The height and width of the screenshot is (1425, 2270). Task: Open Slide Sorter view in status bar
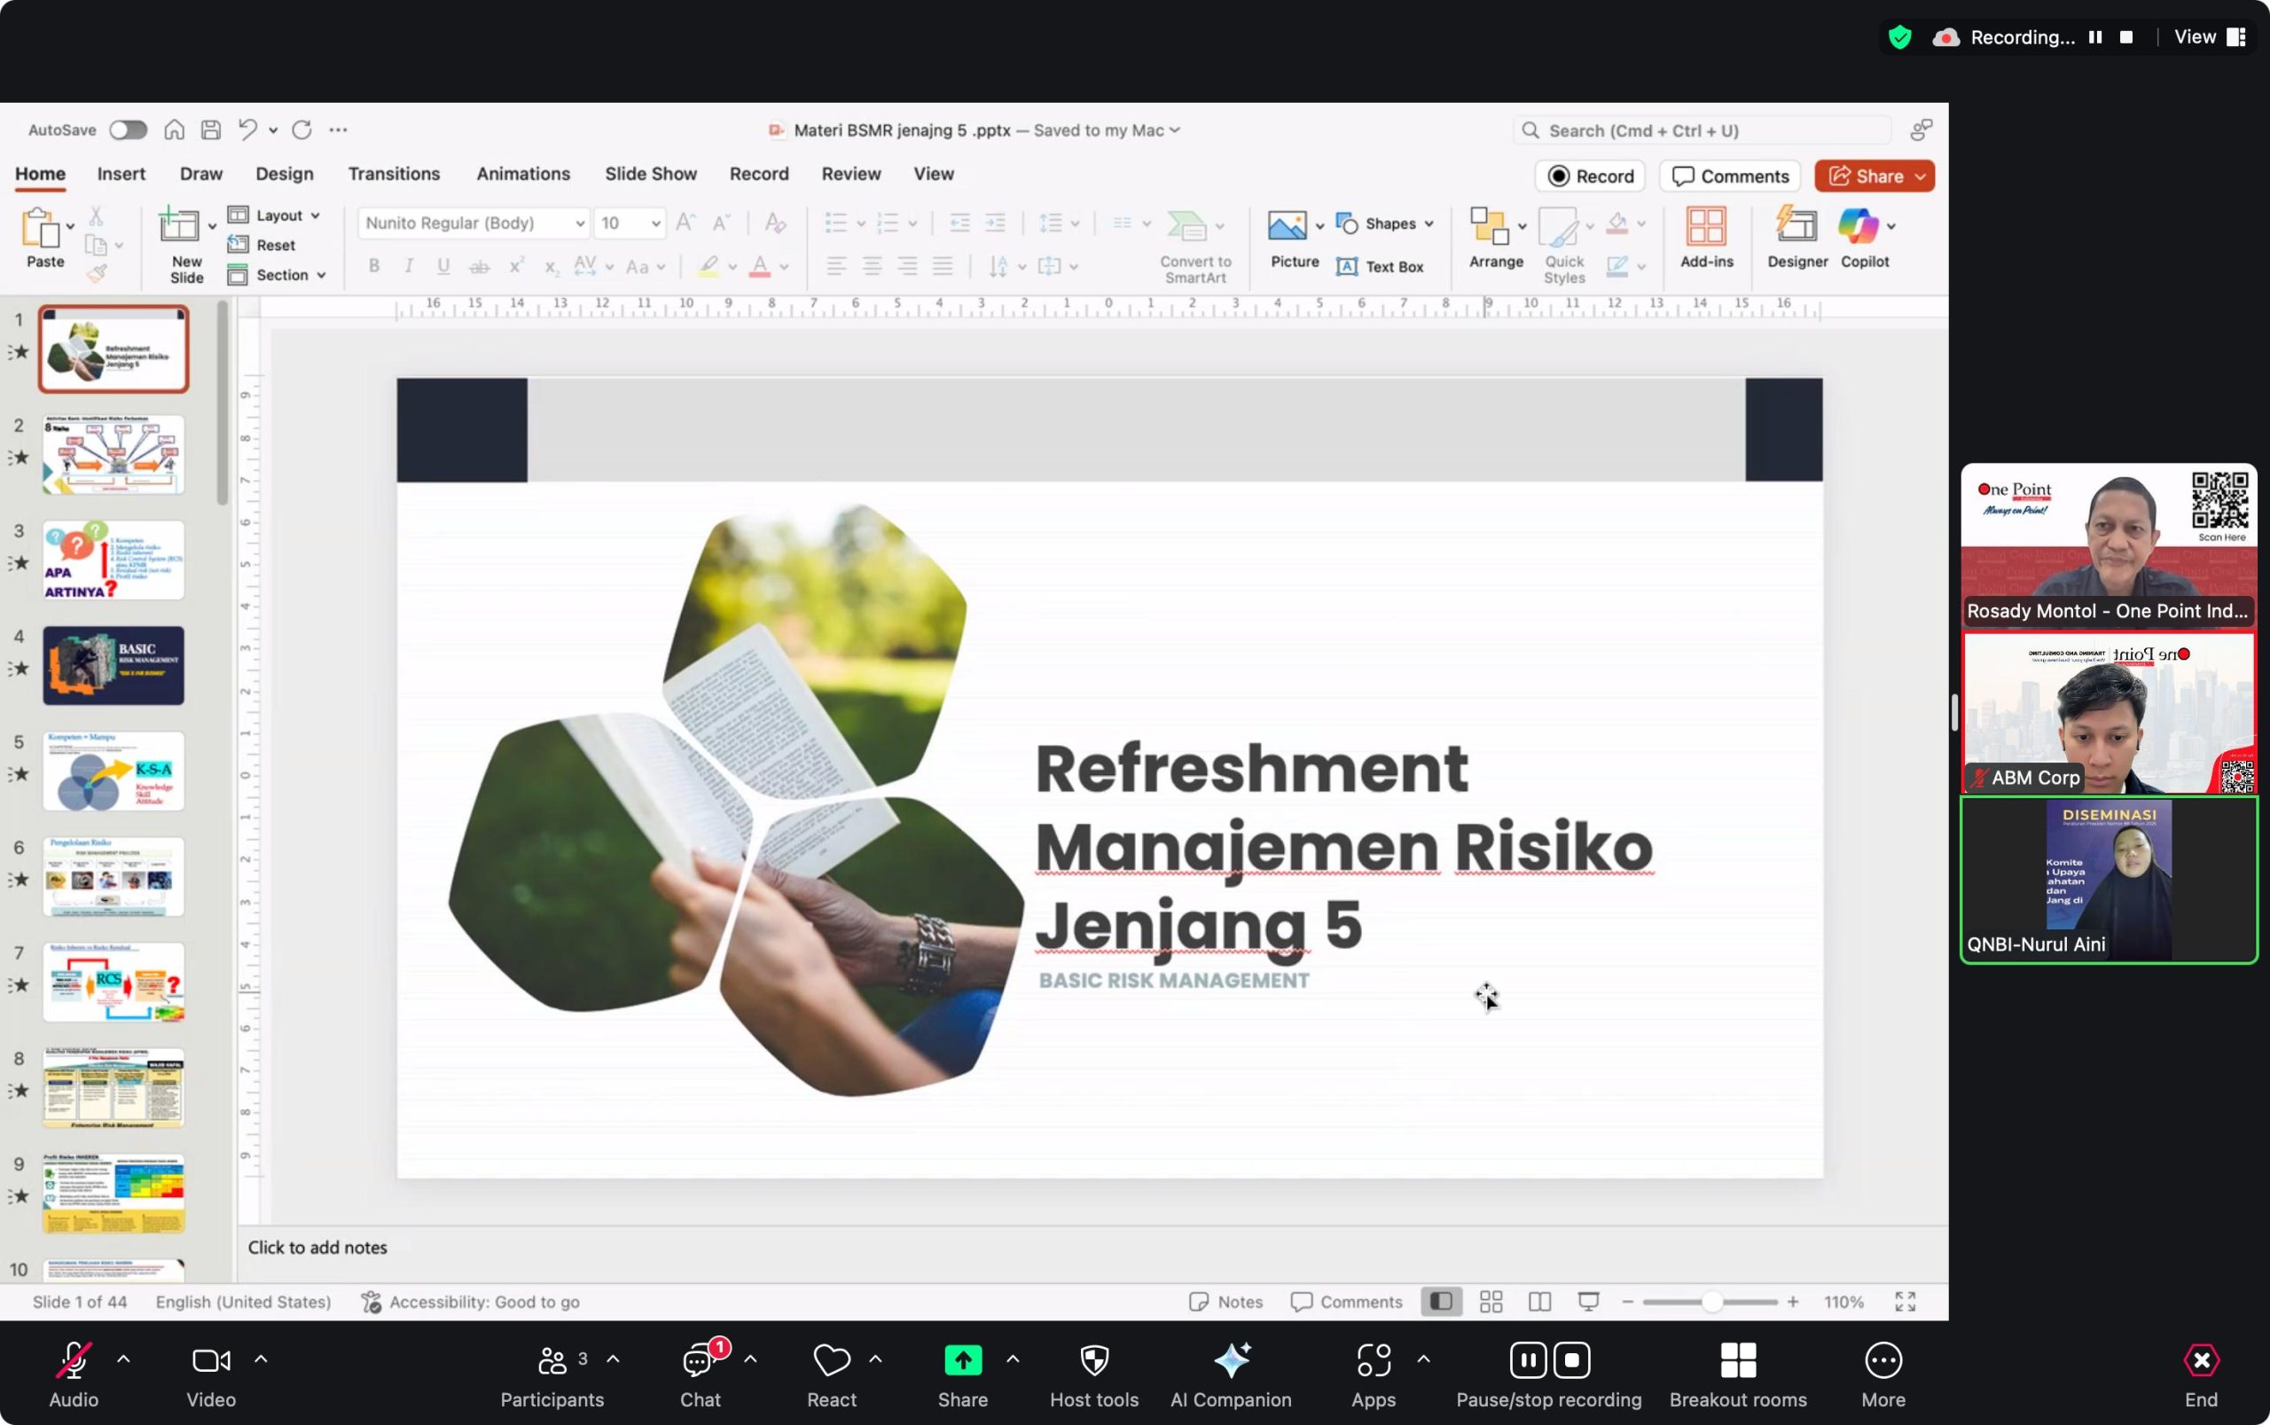pos(1491,1302)
